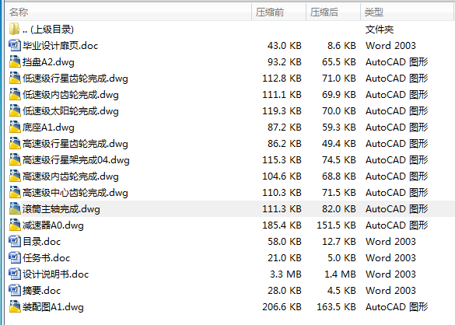455x325 pixels.
Task: Select the .. (上级目录) entry
Action: (48, 30)
